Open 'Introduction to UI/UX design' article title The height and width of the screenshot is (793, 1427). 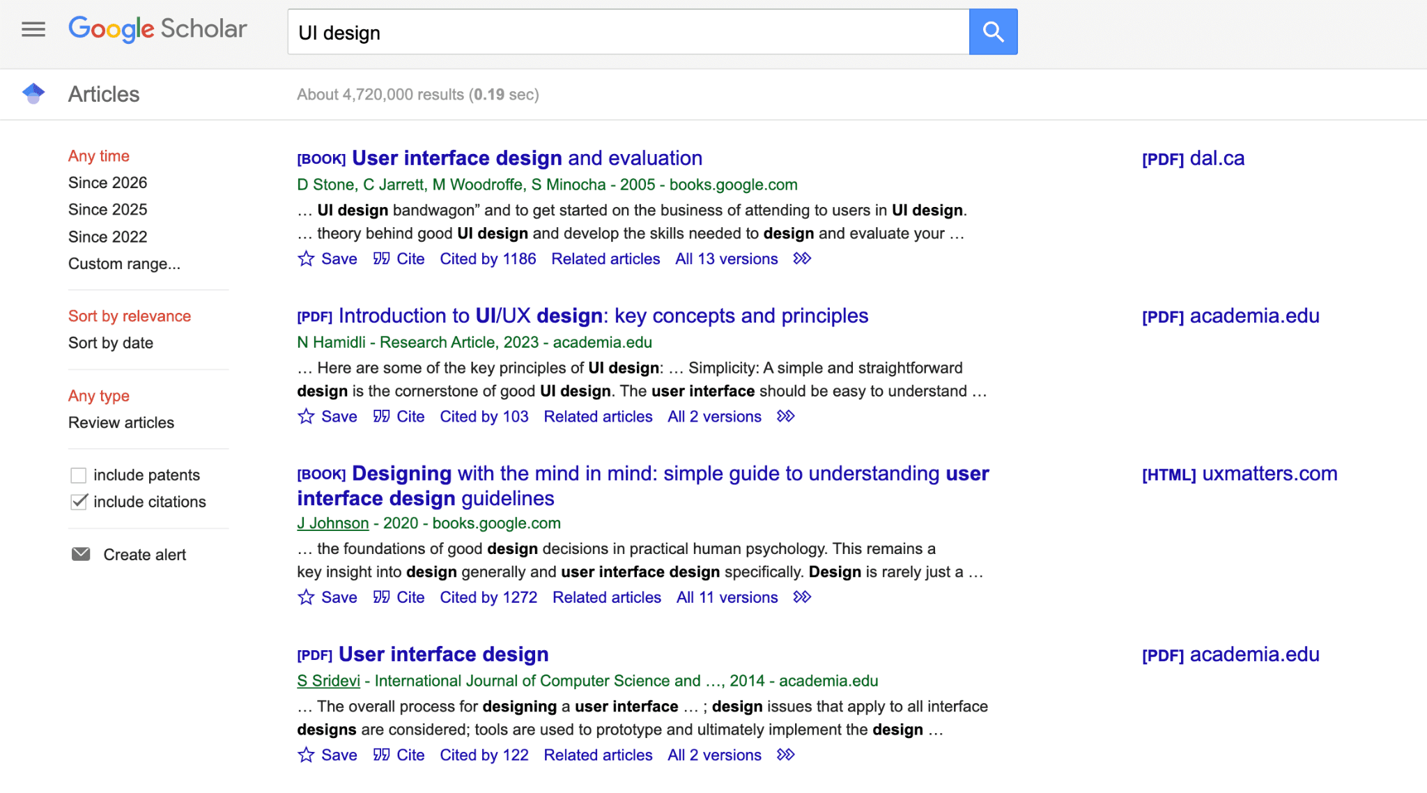[x=603, y=316]
